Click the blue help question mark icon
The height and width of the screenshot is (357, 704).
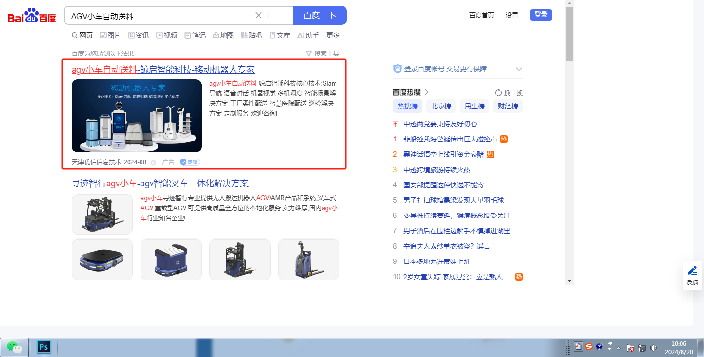pyautogui.click(x=599, y=347)
